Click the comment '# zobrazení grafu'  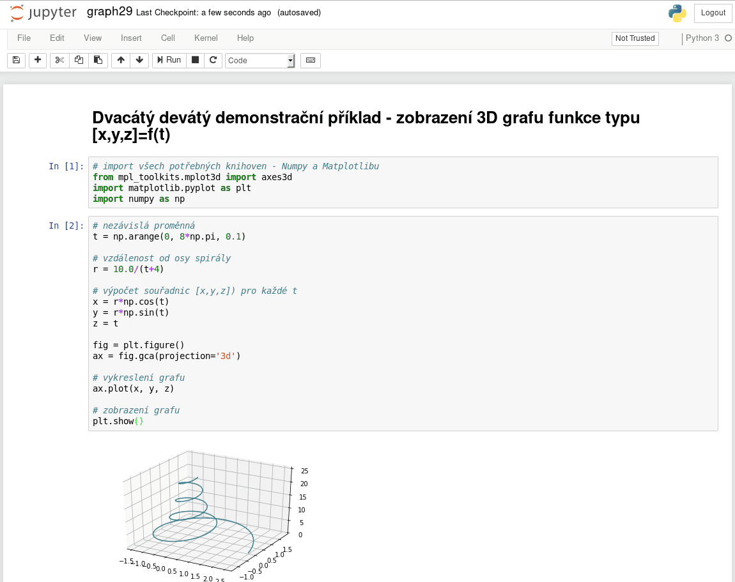[x=136, y=411]
